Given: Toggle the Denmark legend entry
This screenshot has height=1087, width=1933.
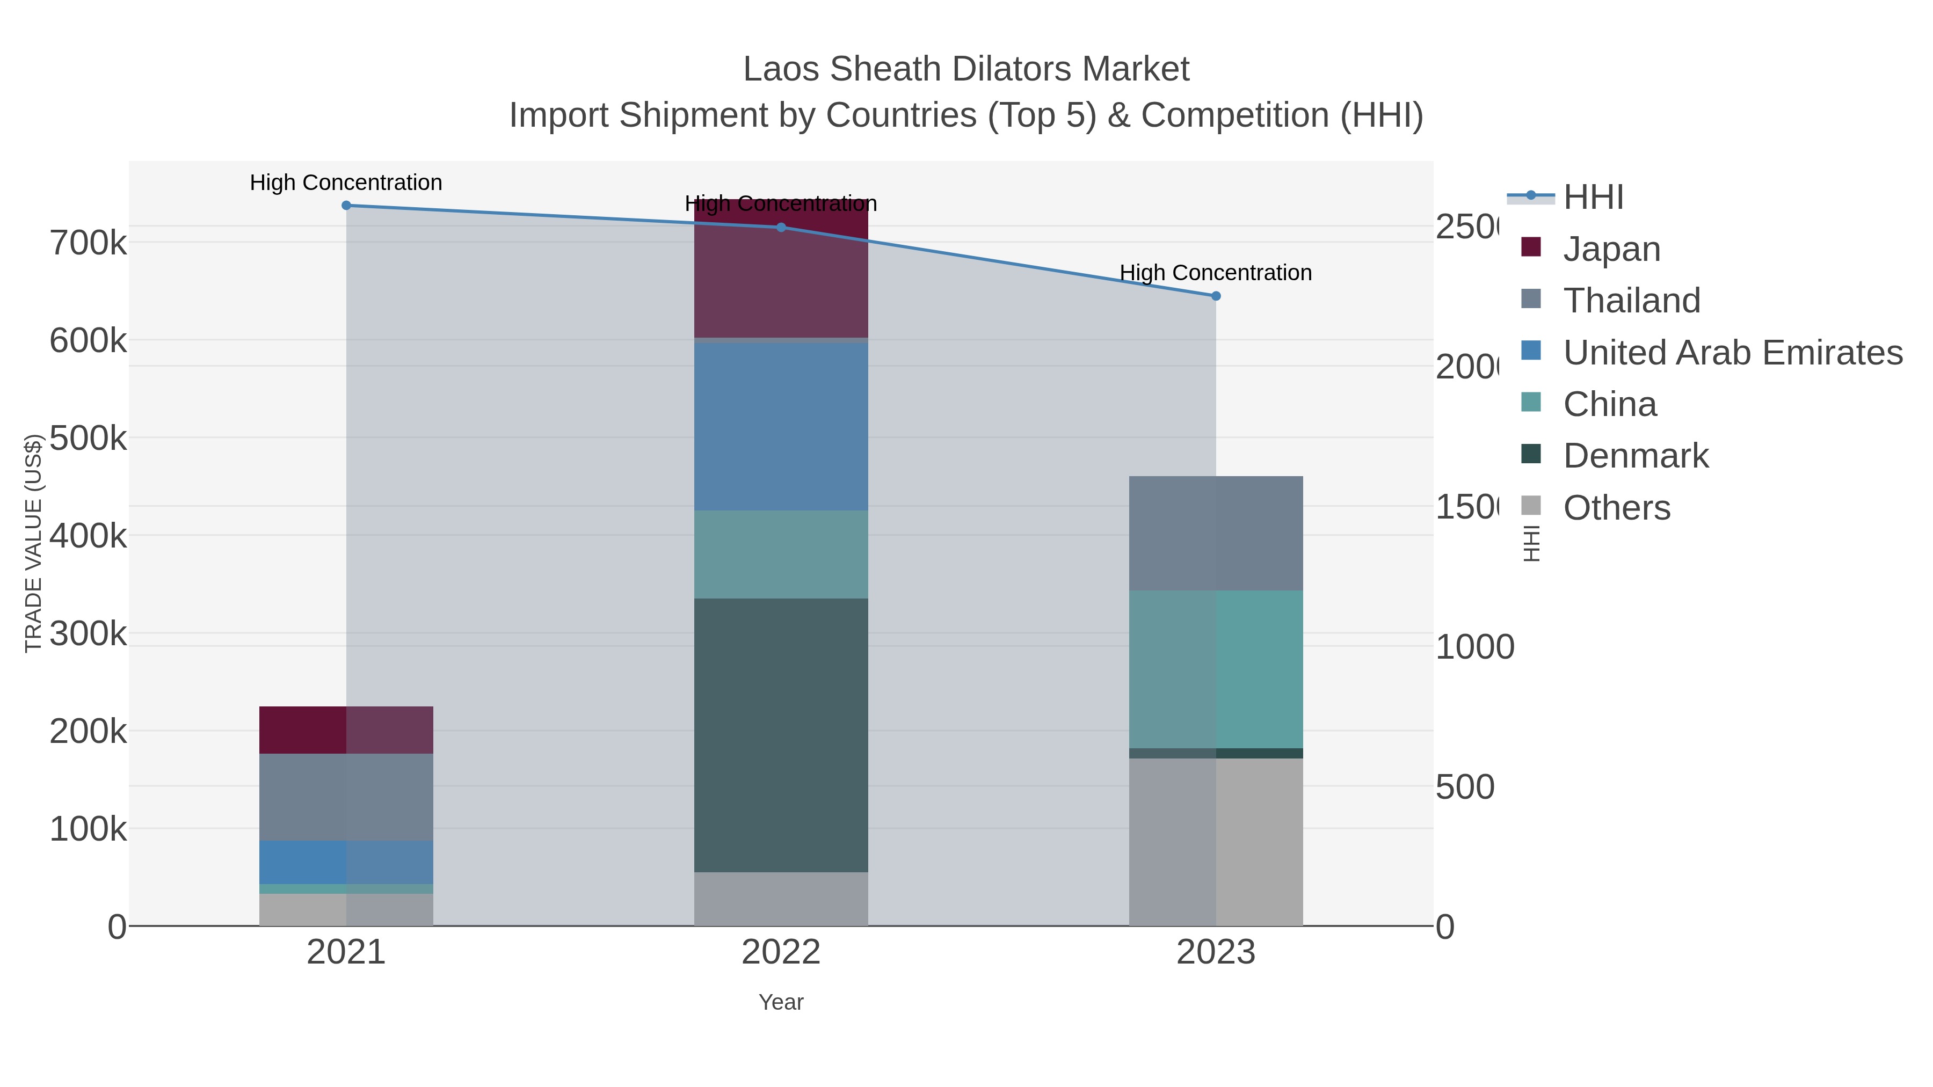Looking at the screenshot, I should pyautogui.click(x=1615, y=455).
